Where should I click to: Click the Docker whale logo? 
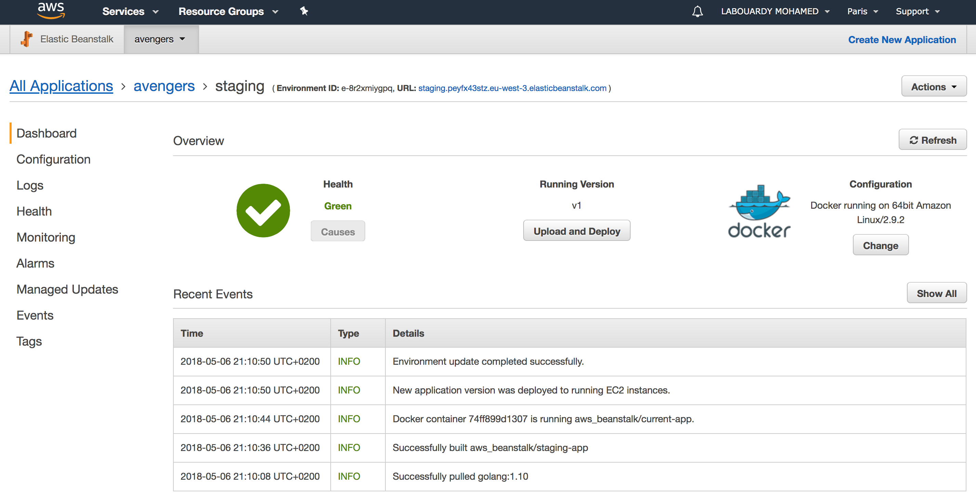tap(759, 211)
